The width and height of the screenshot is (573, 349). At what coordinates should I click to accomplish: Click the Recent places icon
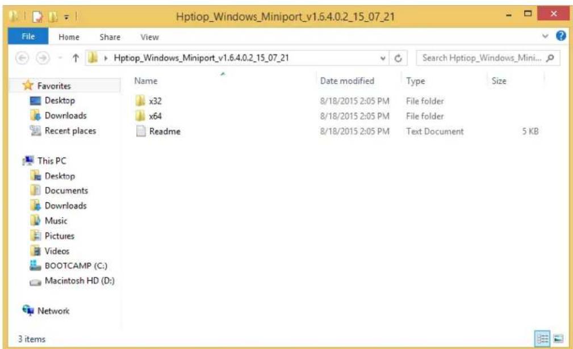click(x=35, y=131)
